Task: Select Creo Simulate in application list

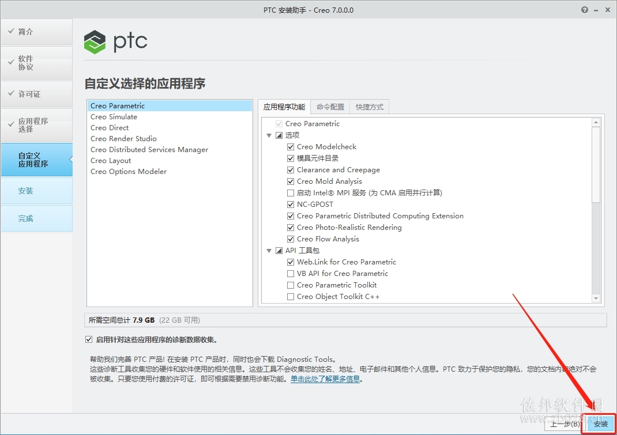Action: [170, 117]
